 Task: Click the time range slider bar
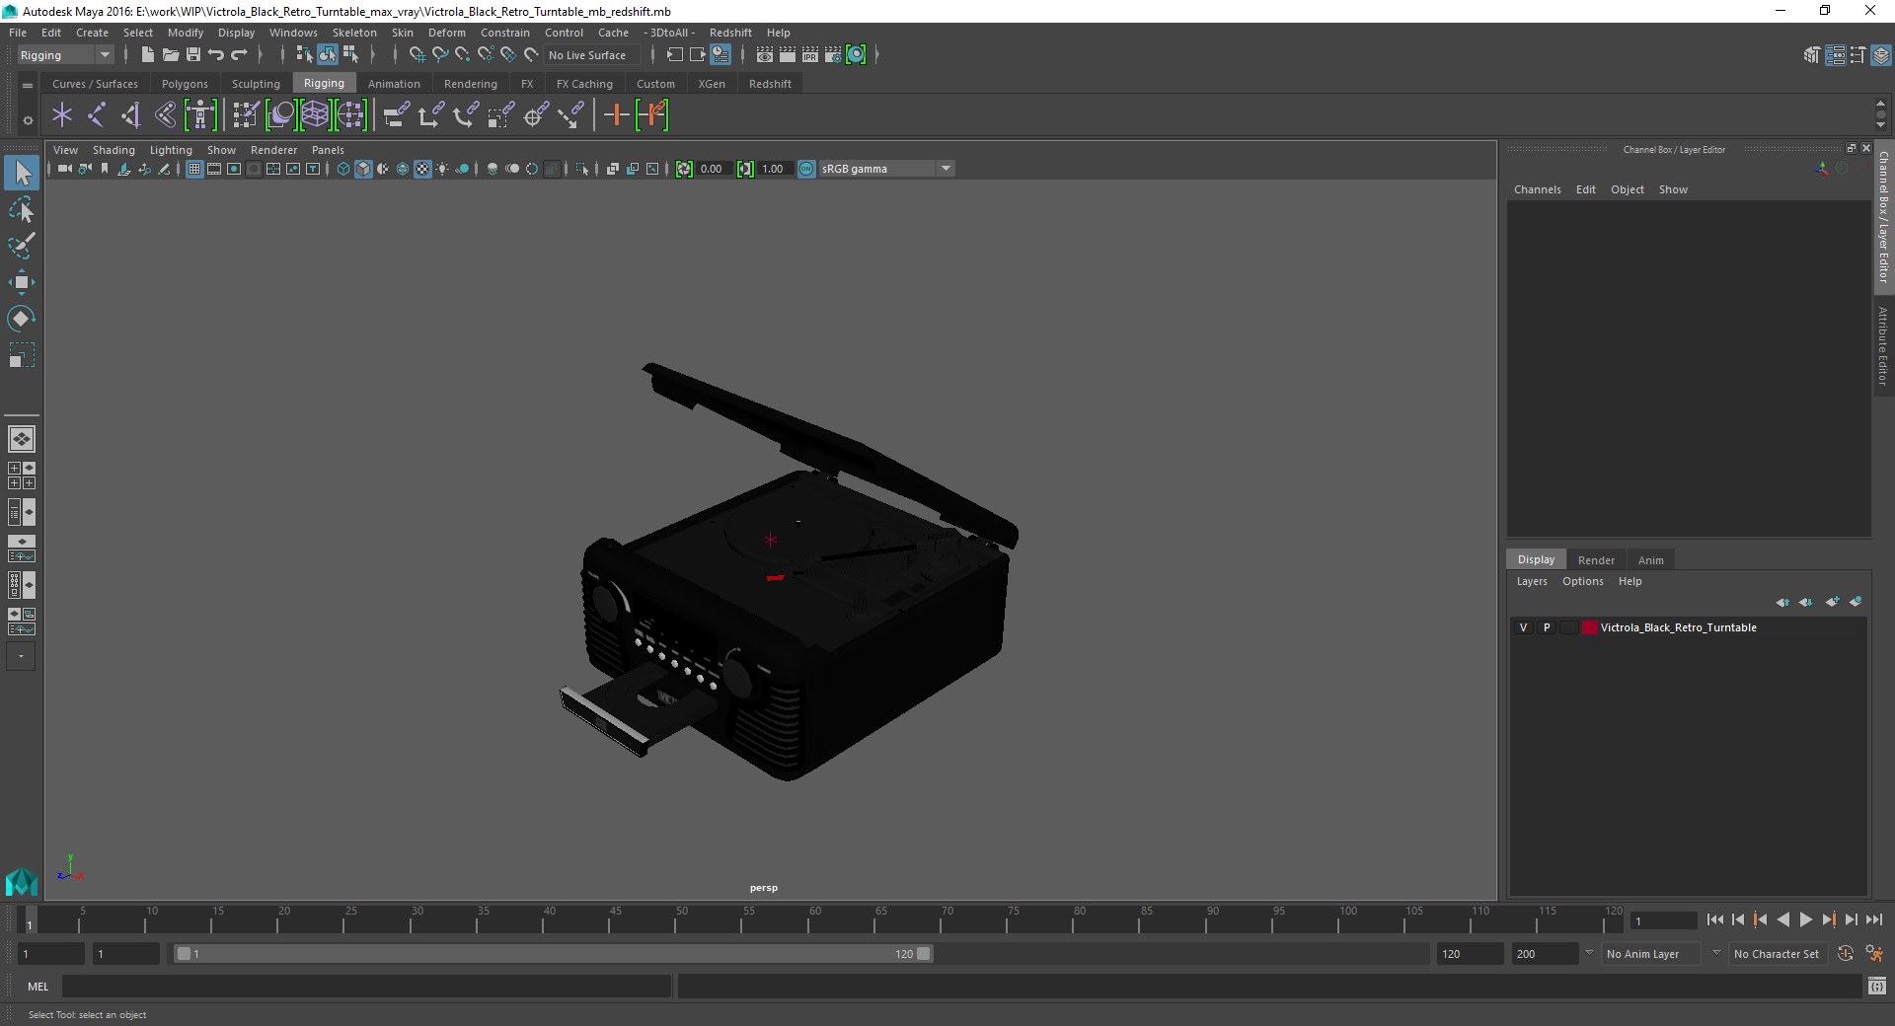[x=553, y=954]
